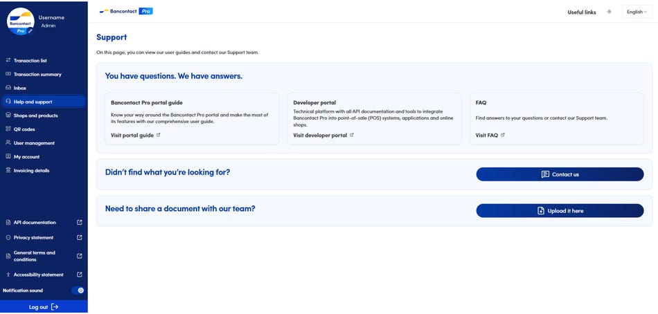This screenshot has width=658, height=314.
Task: Click external link icon beside General terms and conditions
Action: click(x=79, y=256)
